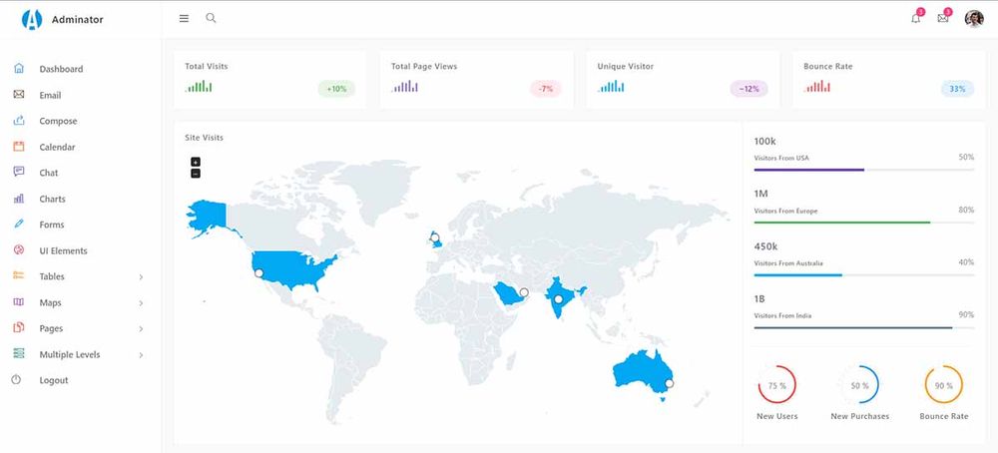Open the search magnifier icon

[x=211, y=18]
